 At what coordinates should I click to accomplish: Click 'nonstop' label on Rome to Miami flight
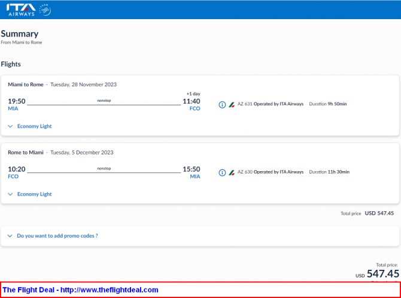104,169
